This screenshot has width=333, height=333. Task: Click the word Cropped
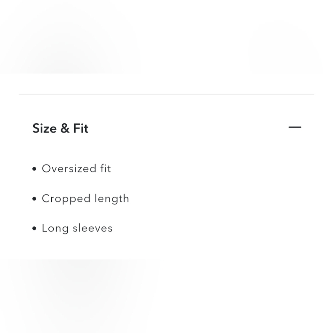(x=66, y=198)
